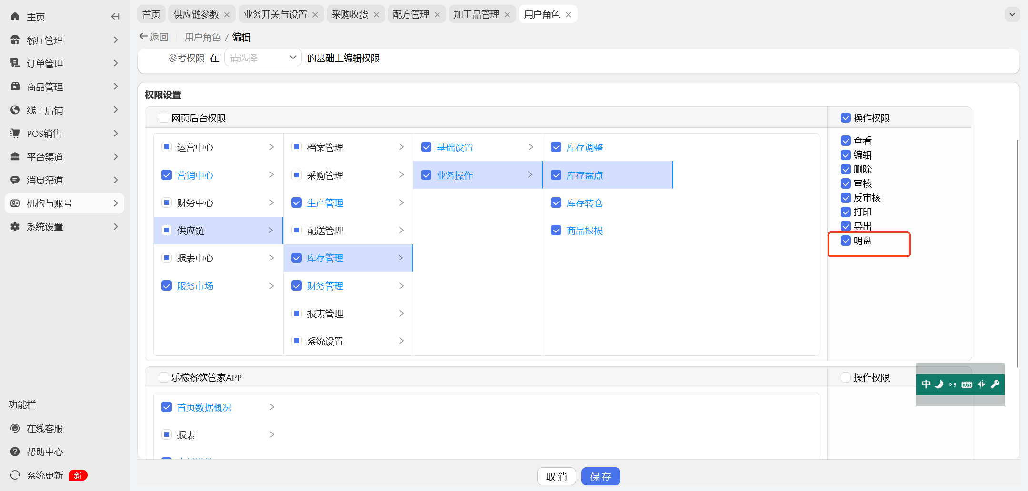Screen dimensions: 1028x491
Task: Expand the 采购管理 submenu arrow
Action: click(401, 175)
